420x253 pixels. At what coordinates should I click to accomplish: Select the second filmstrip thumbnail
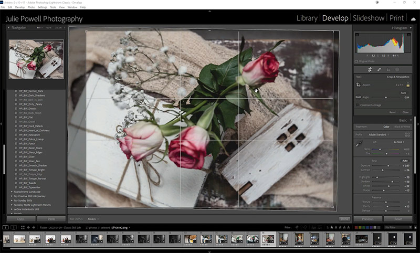(x=19, y=239)
